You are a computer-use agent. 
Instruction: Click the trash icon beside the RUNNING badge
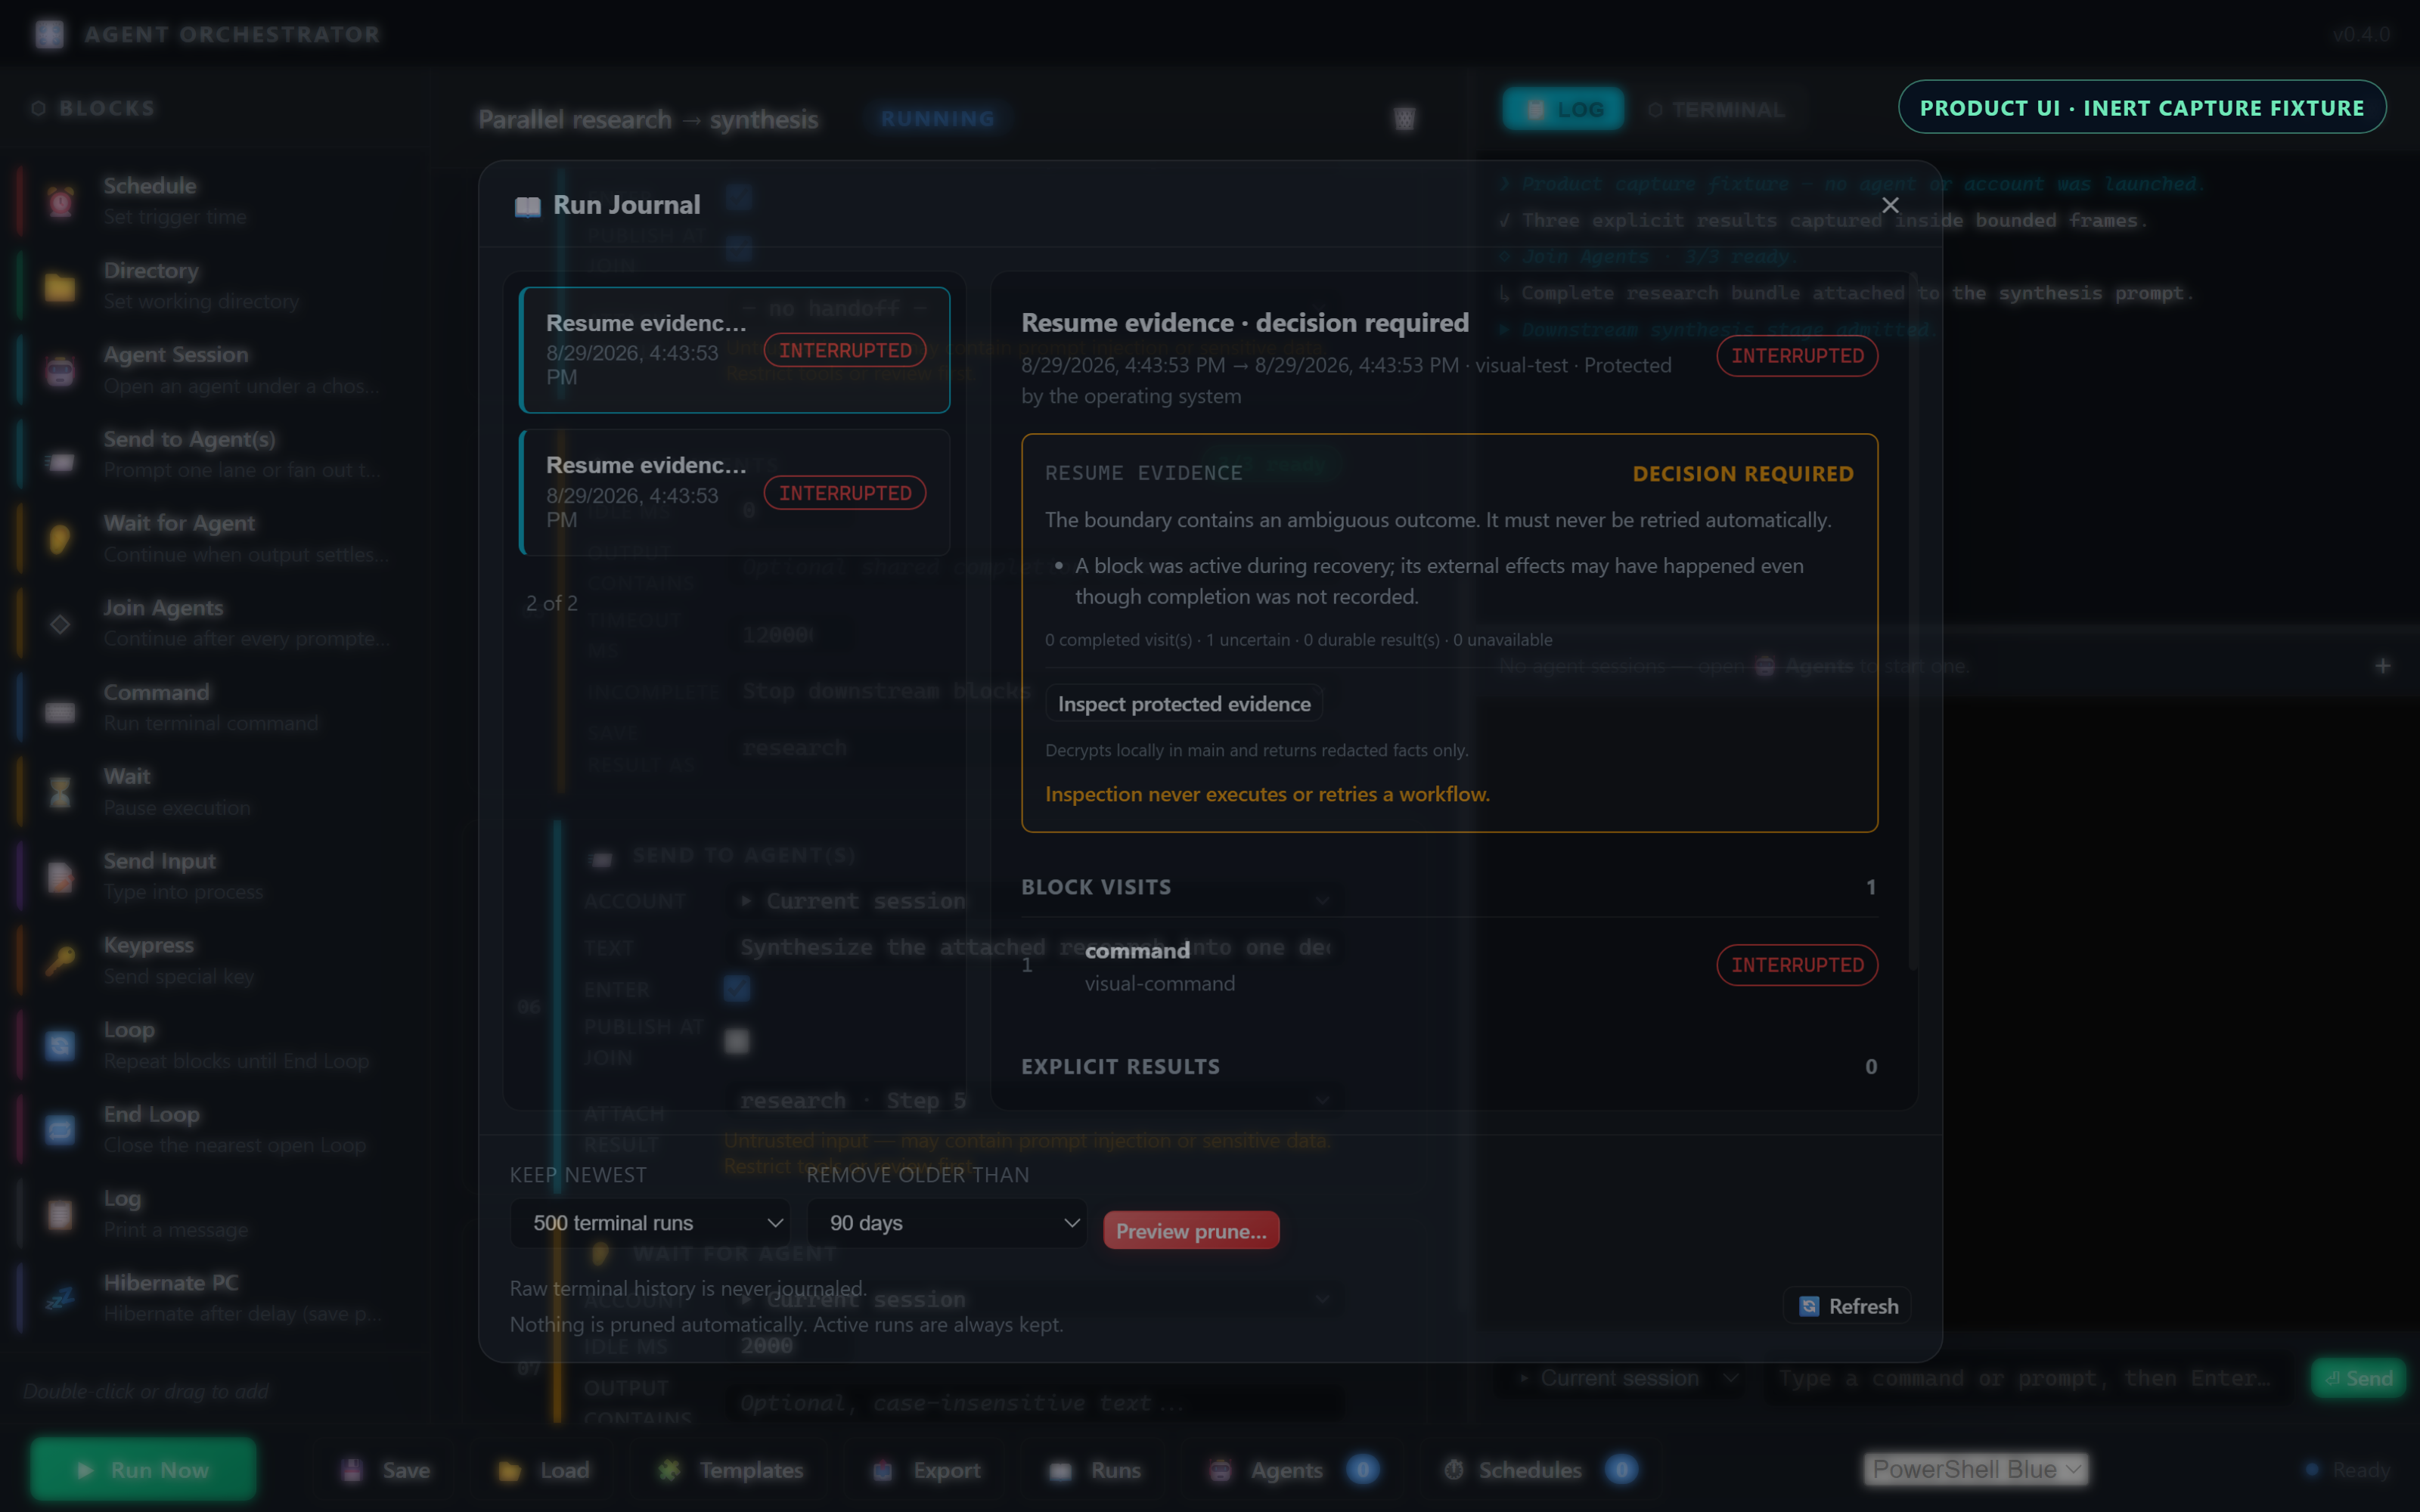click(1404, 119)
